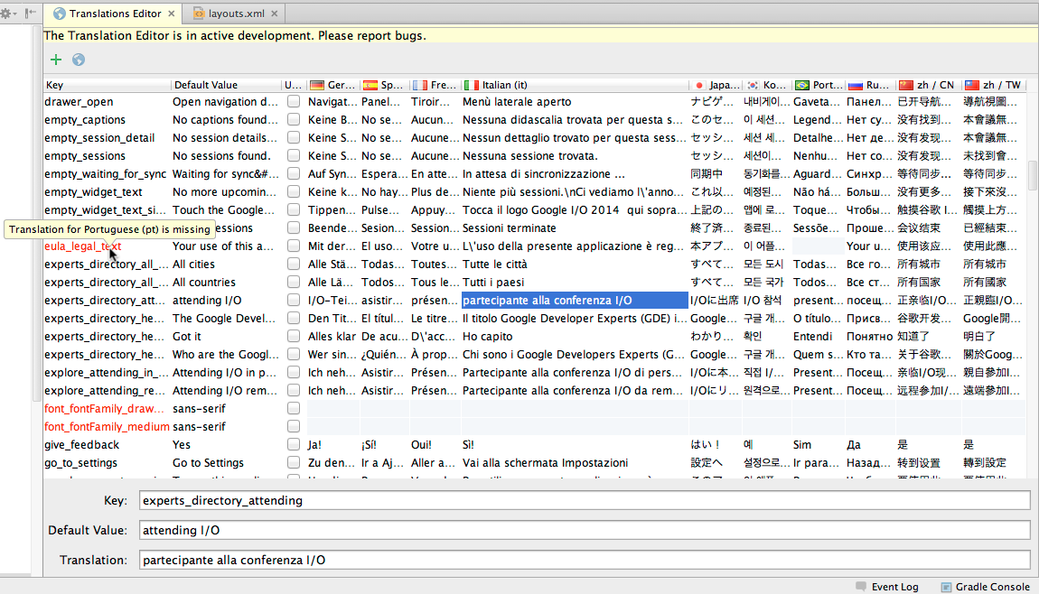Select the empty Portuguese cell for eula_legal_text

tap(819, 246)
